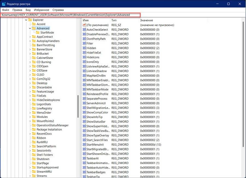Viewport: 246px width, 178px height.
Task: Expand the FeatureUsage tree node
Action: (x=30, y=92)
